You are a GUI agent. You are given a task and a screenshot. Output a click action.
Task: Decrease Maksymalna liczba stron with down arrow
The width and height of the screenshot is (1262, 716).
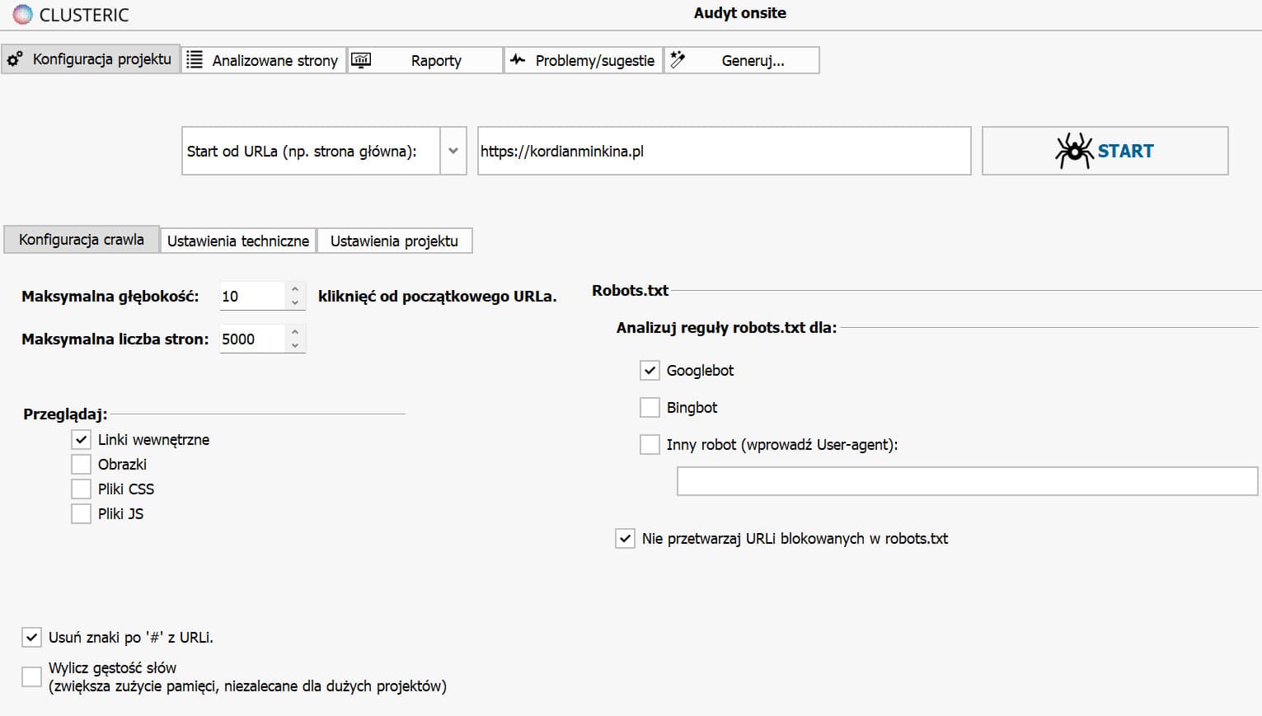(x=295, y=346)
